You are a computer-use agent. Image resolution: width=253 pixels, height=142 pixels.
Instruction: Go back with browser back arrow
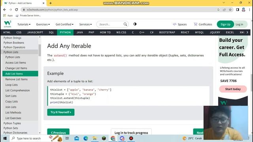(4, 9)
